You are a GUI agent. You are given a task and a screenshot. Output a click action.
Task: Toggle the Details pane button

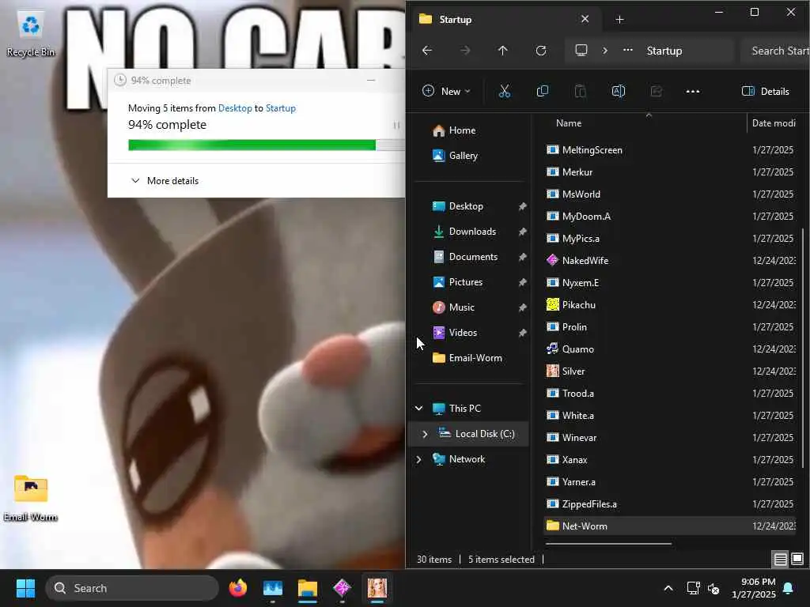pyautogui.click(x=765, y=92)
